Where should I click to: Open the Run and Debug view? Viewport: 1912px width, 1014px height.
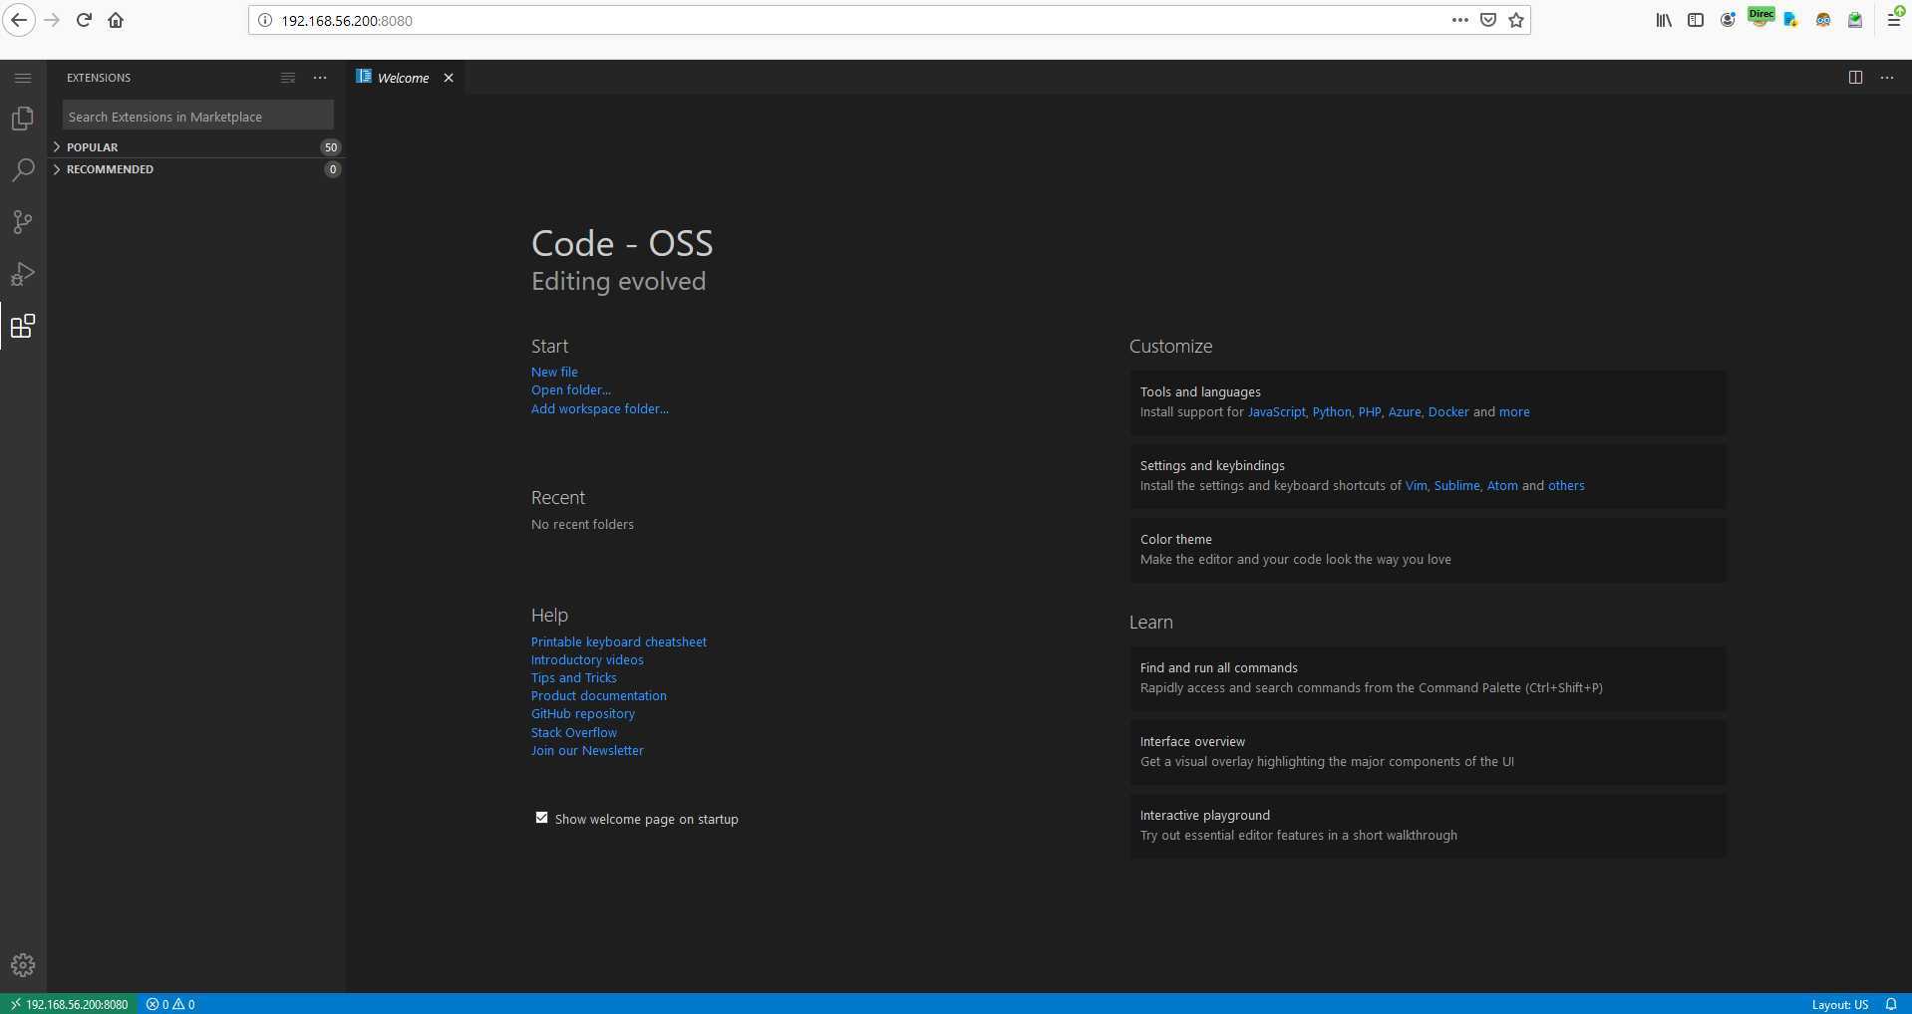[x=23, y=274]
